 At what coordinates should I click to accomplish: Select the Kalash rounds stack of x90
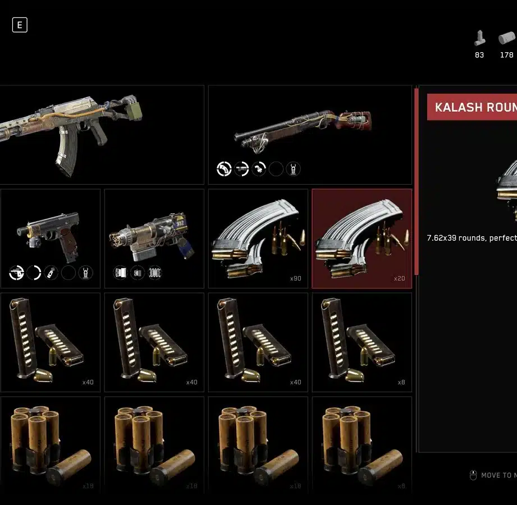(x=258, y=238)
